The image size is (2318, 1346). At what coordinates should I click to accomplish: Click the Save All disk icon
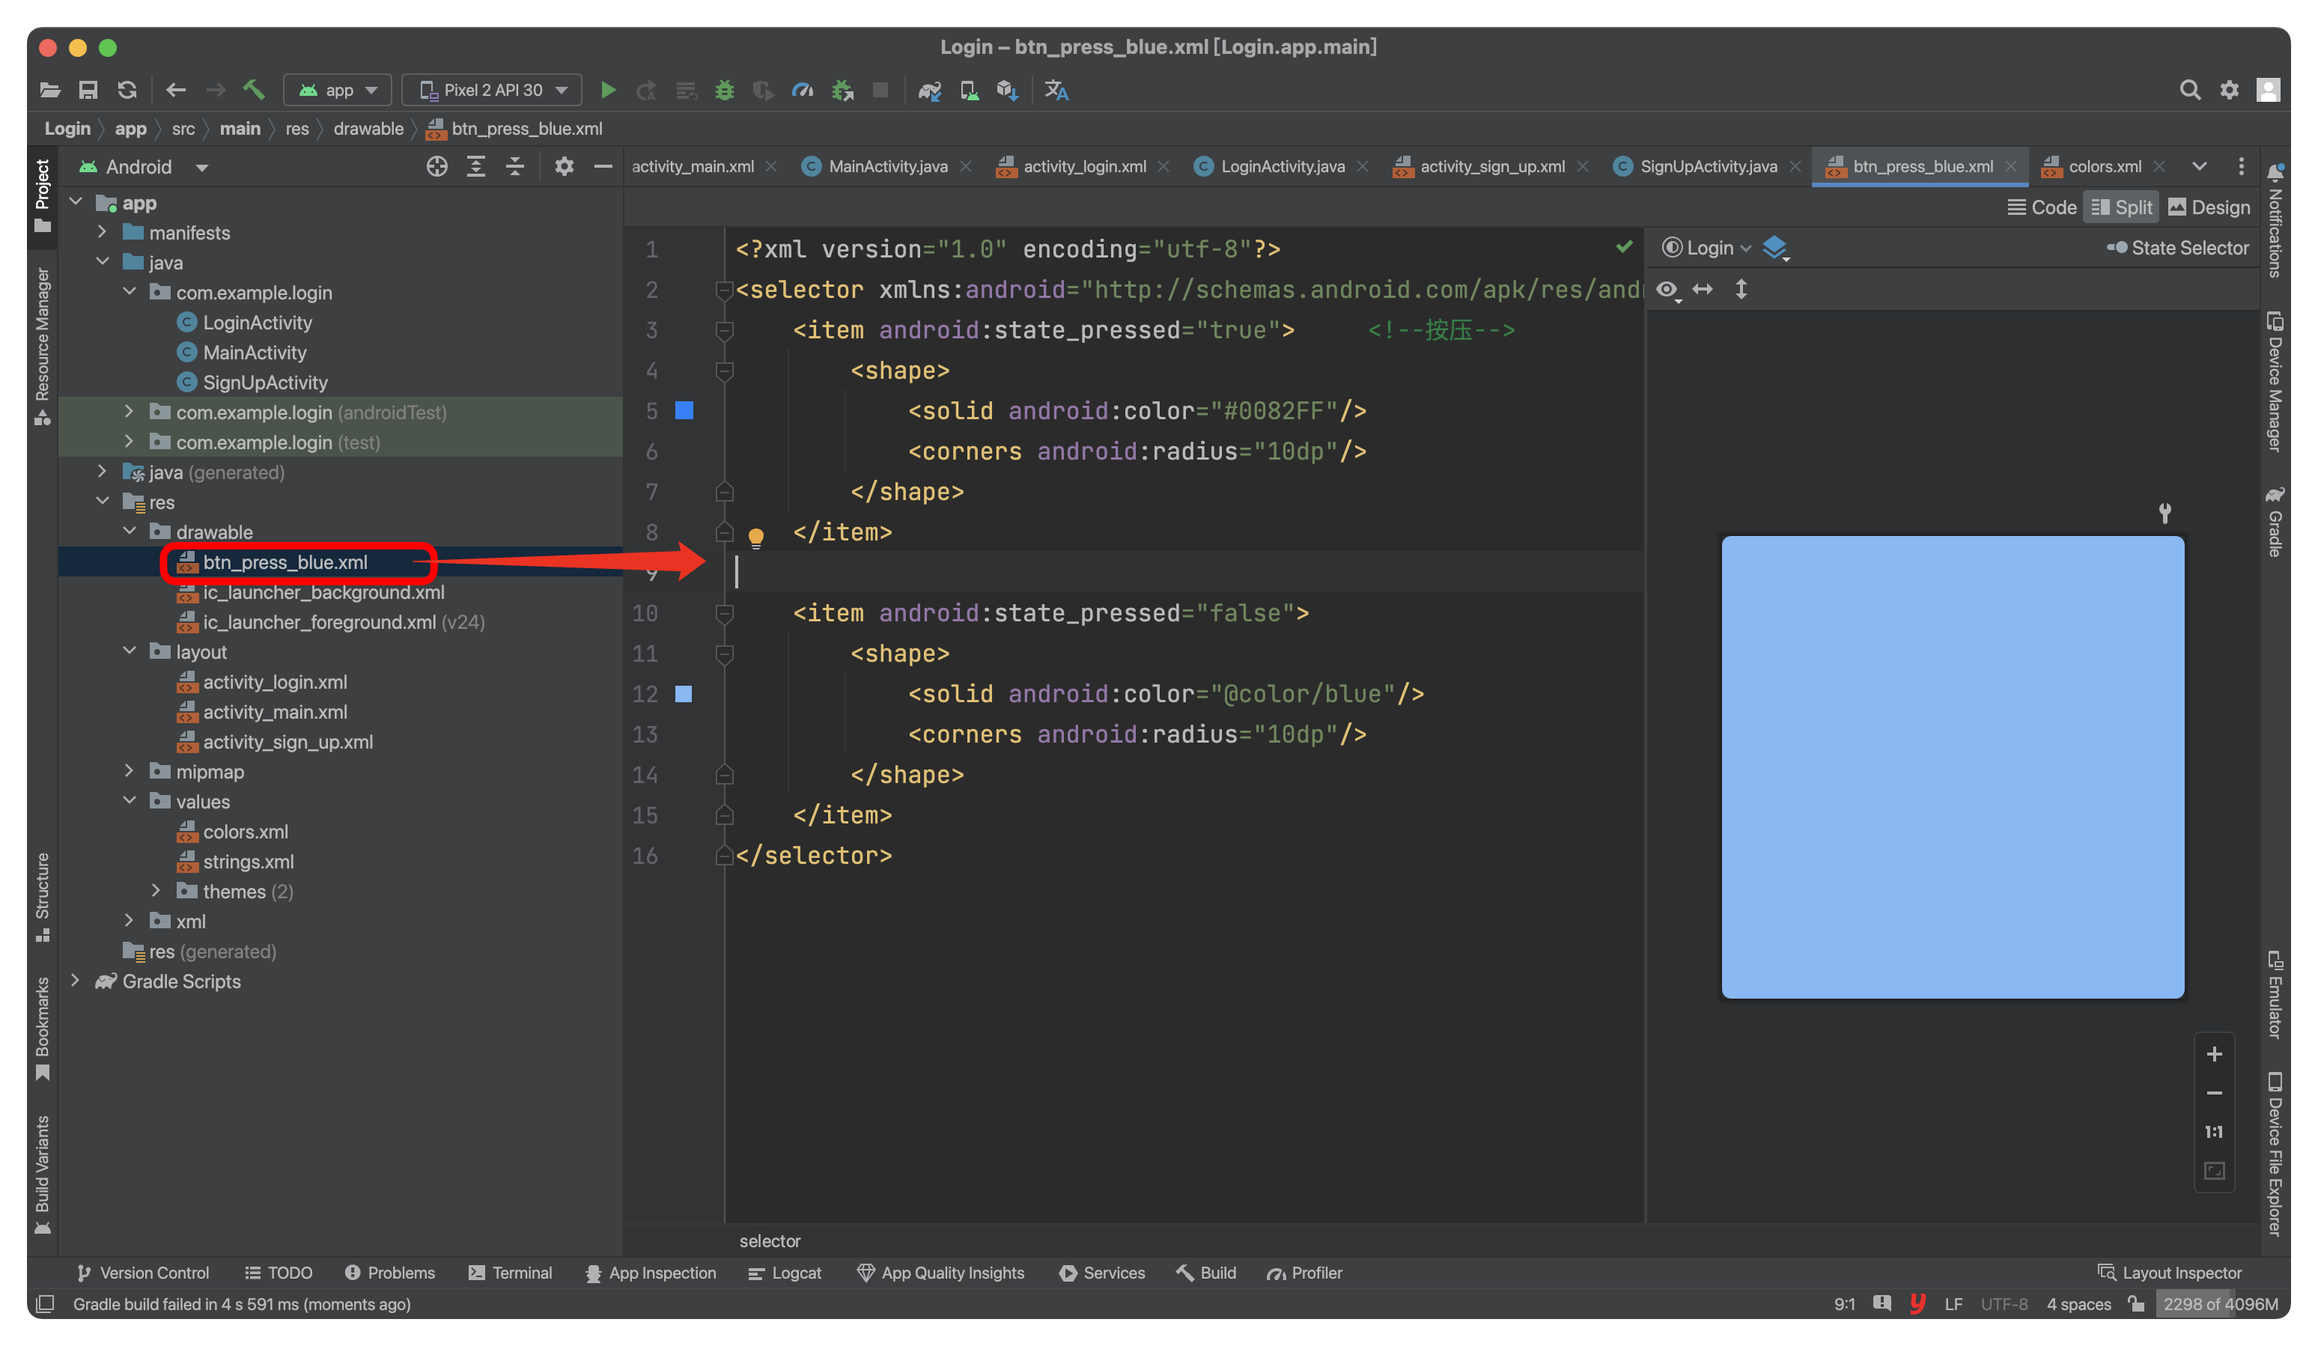[88, 90]
